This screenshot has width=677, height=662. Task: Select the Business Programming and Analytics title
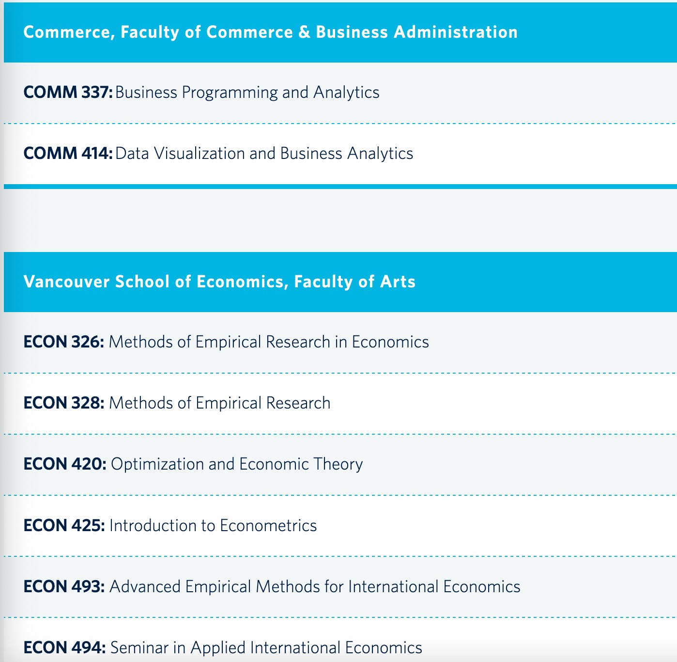247,92
